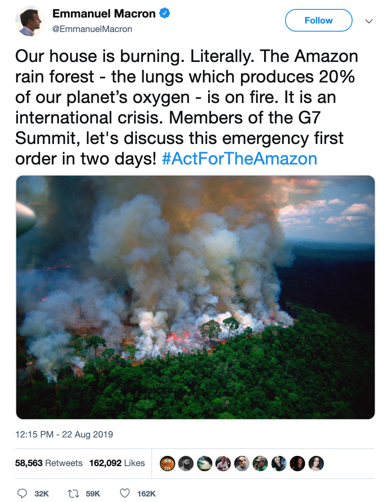391x502 pixels.
Task: Open the burning Amazon forest photo
Action: coord(195,297)
